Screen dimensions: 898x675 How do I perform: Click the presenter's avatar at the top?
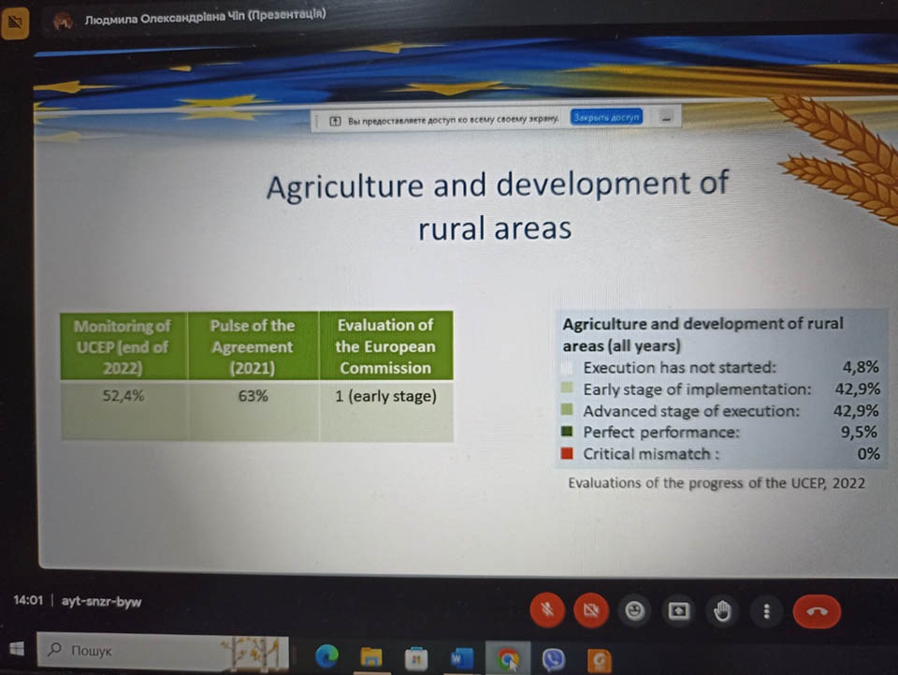[x=62, y=19]
